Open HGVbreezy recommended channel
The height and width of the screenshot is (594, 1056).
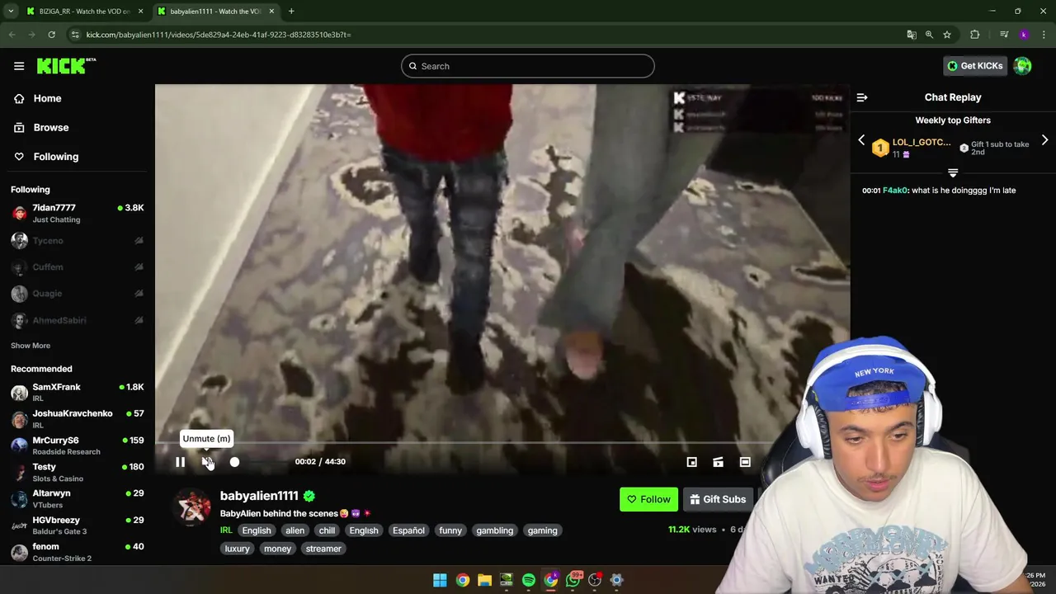[78, 526]
